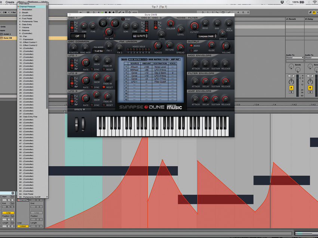Toggle the Linked envelope button
The width and height of the screenshot is (318, 238).
23,226
